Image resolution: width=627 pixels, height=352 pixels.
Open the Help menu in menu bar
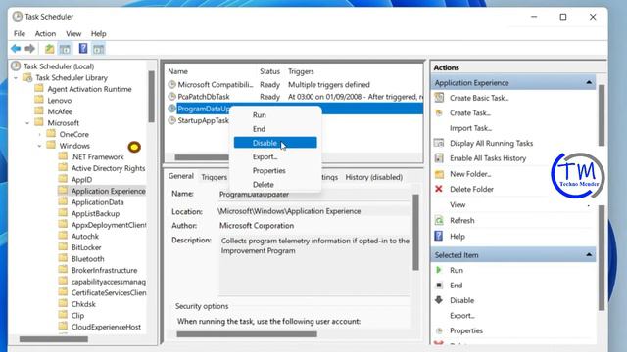98,34
